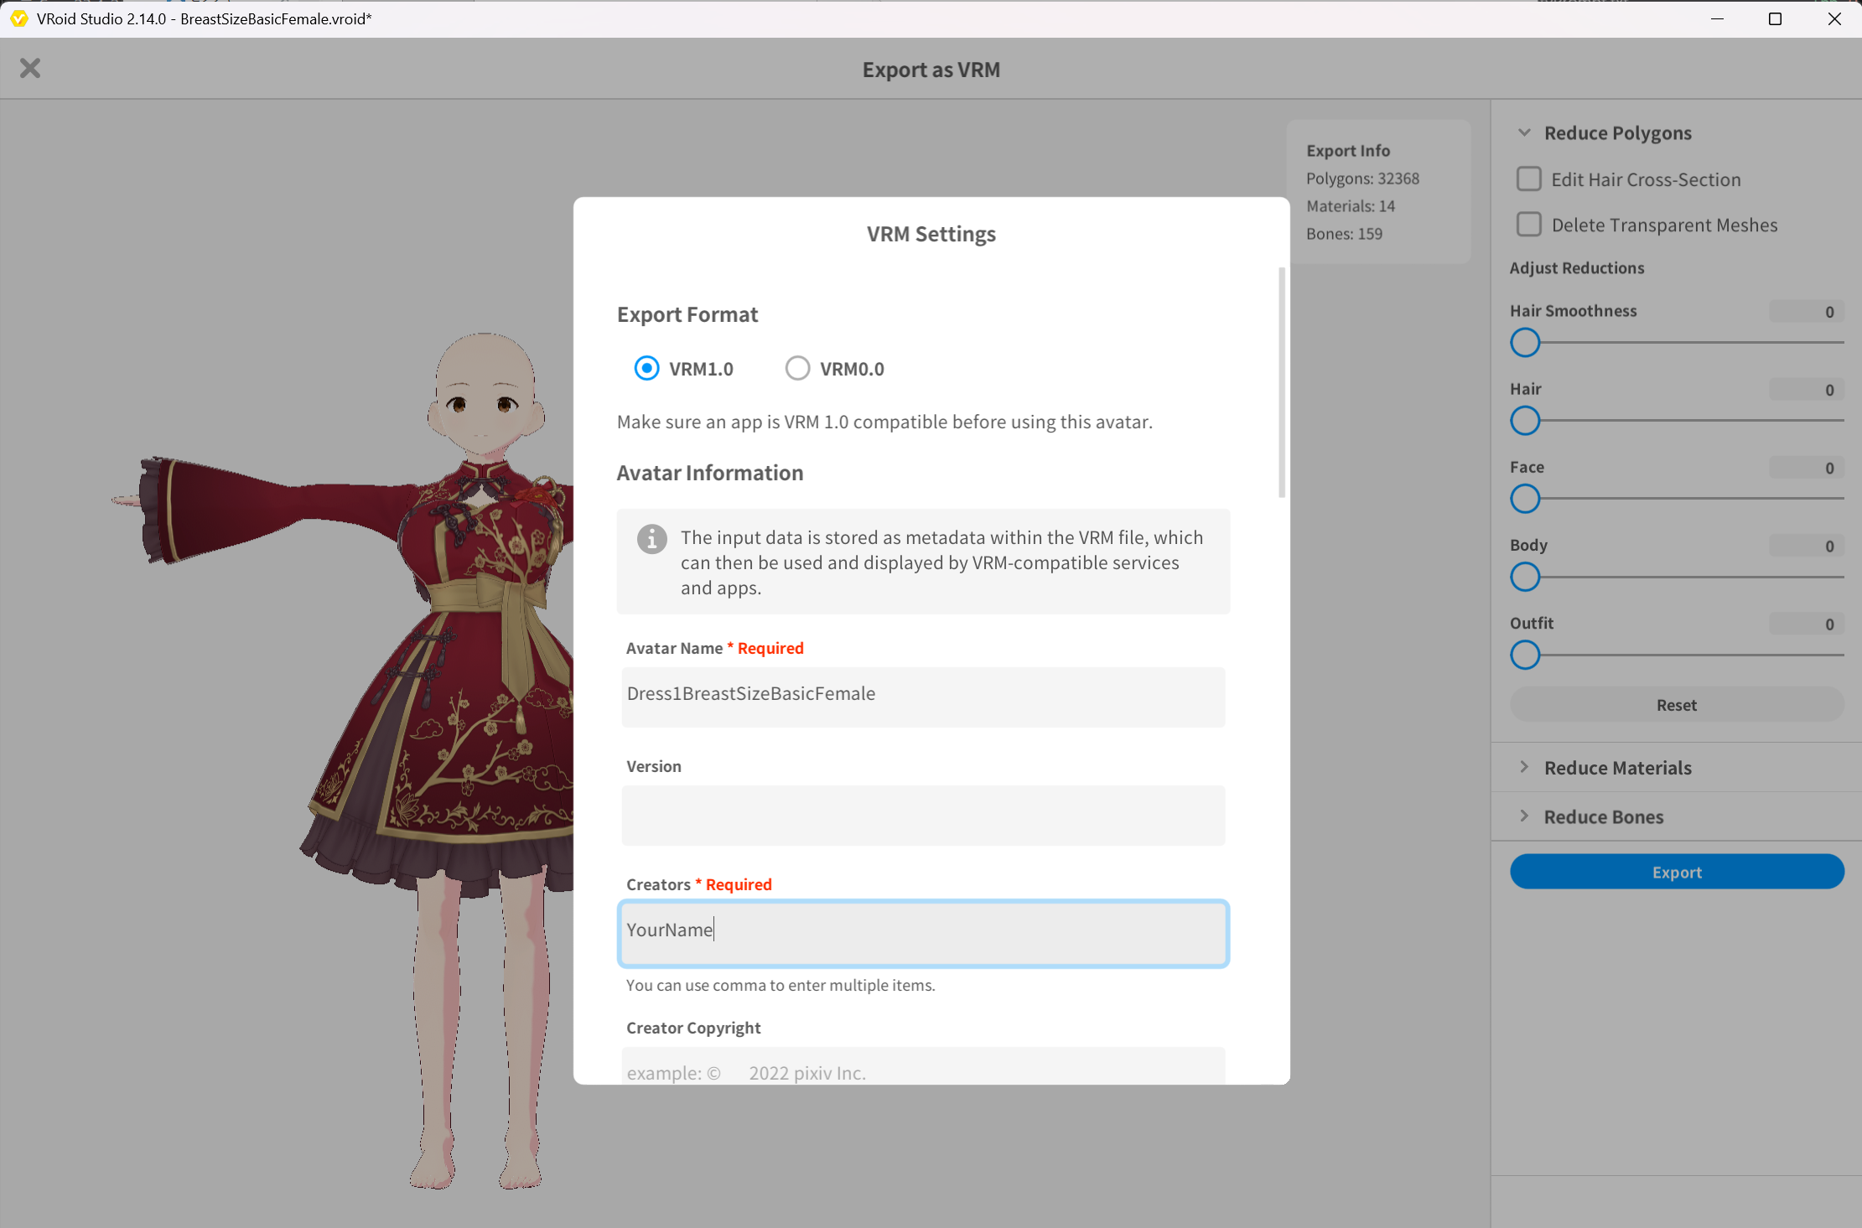
Task: Close the VRoid Studio window
Action: (1833, 18)
